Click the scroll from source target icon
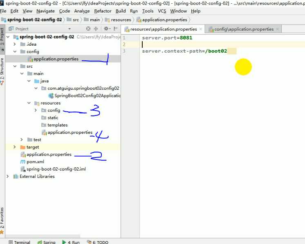The image size is (305, 244). point(88,29)
